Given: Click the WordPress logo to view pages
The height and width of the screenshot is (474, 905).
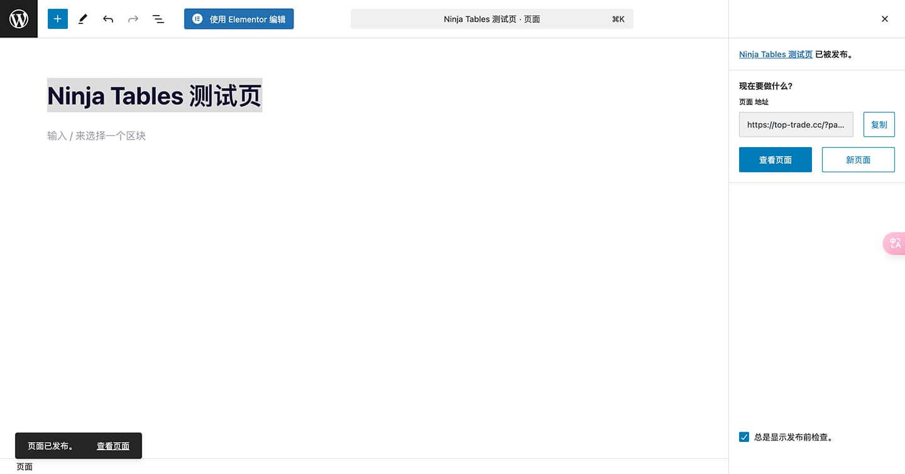Looking at the screenshot, I should (19, 19).
